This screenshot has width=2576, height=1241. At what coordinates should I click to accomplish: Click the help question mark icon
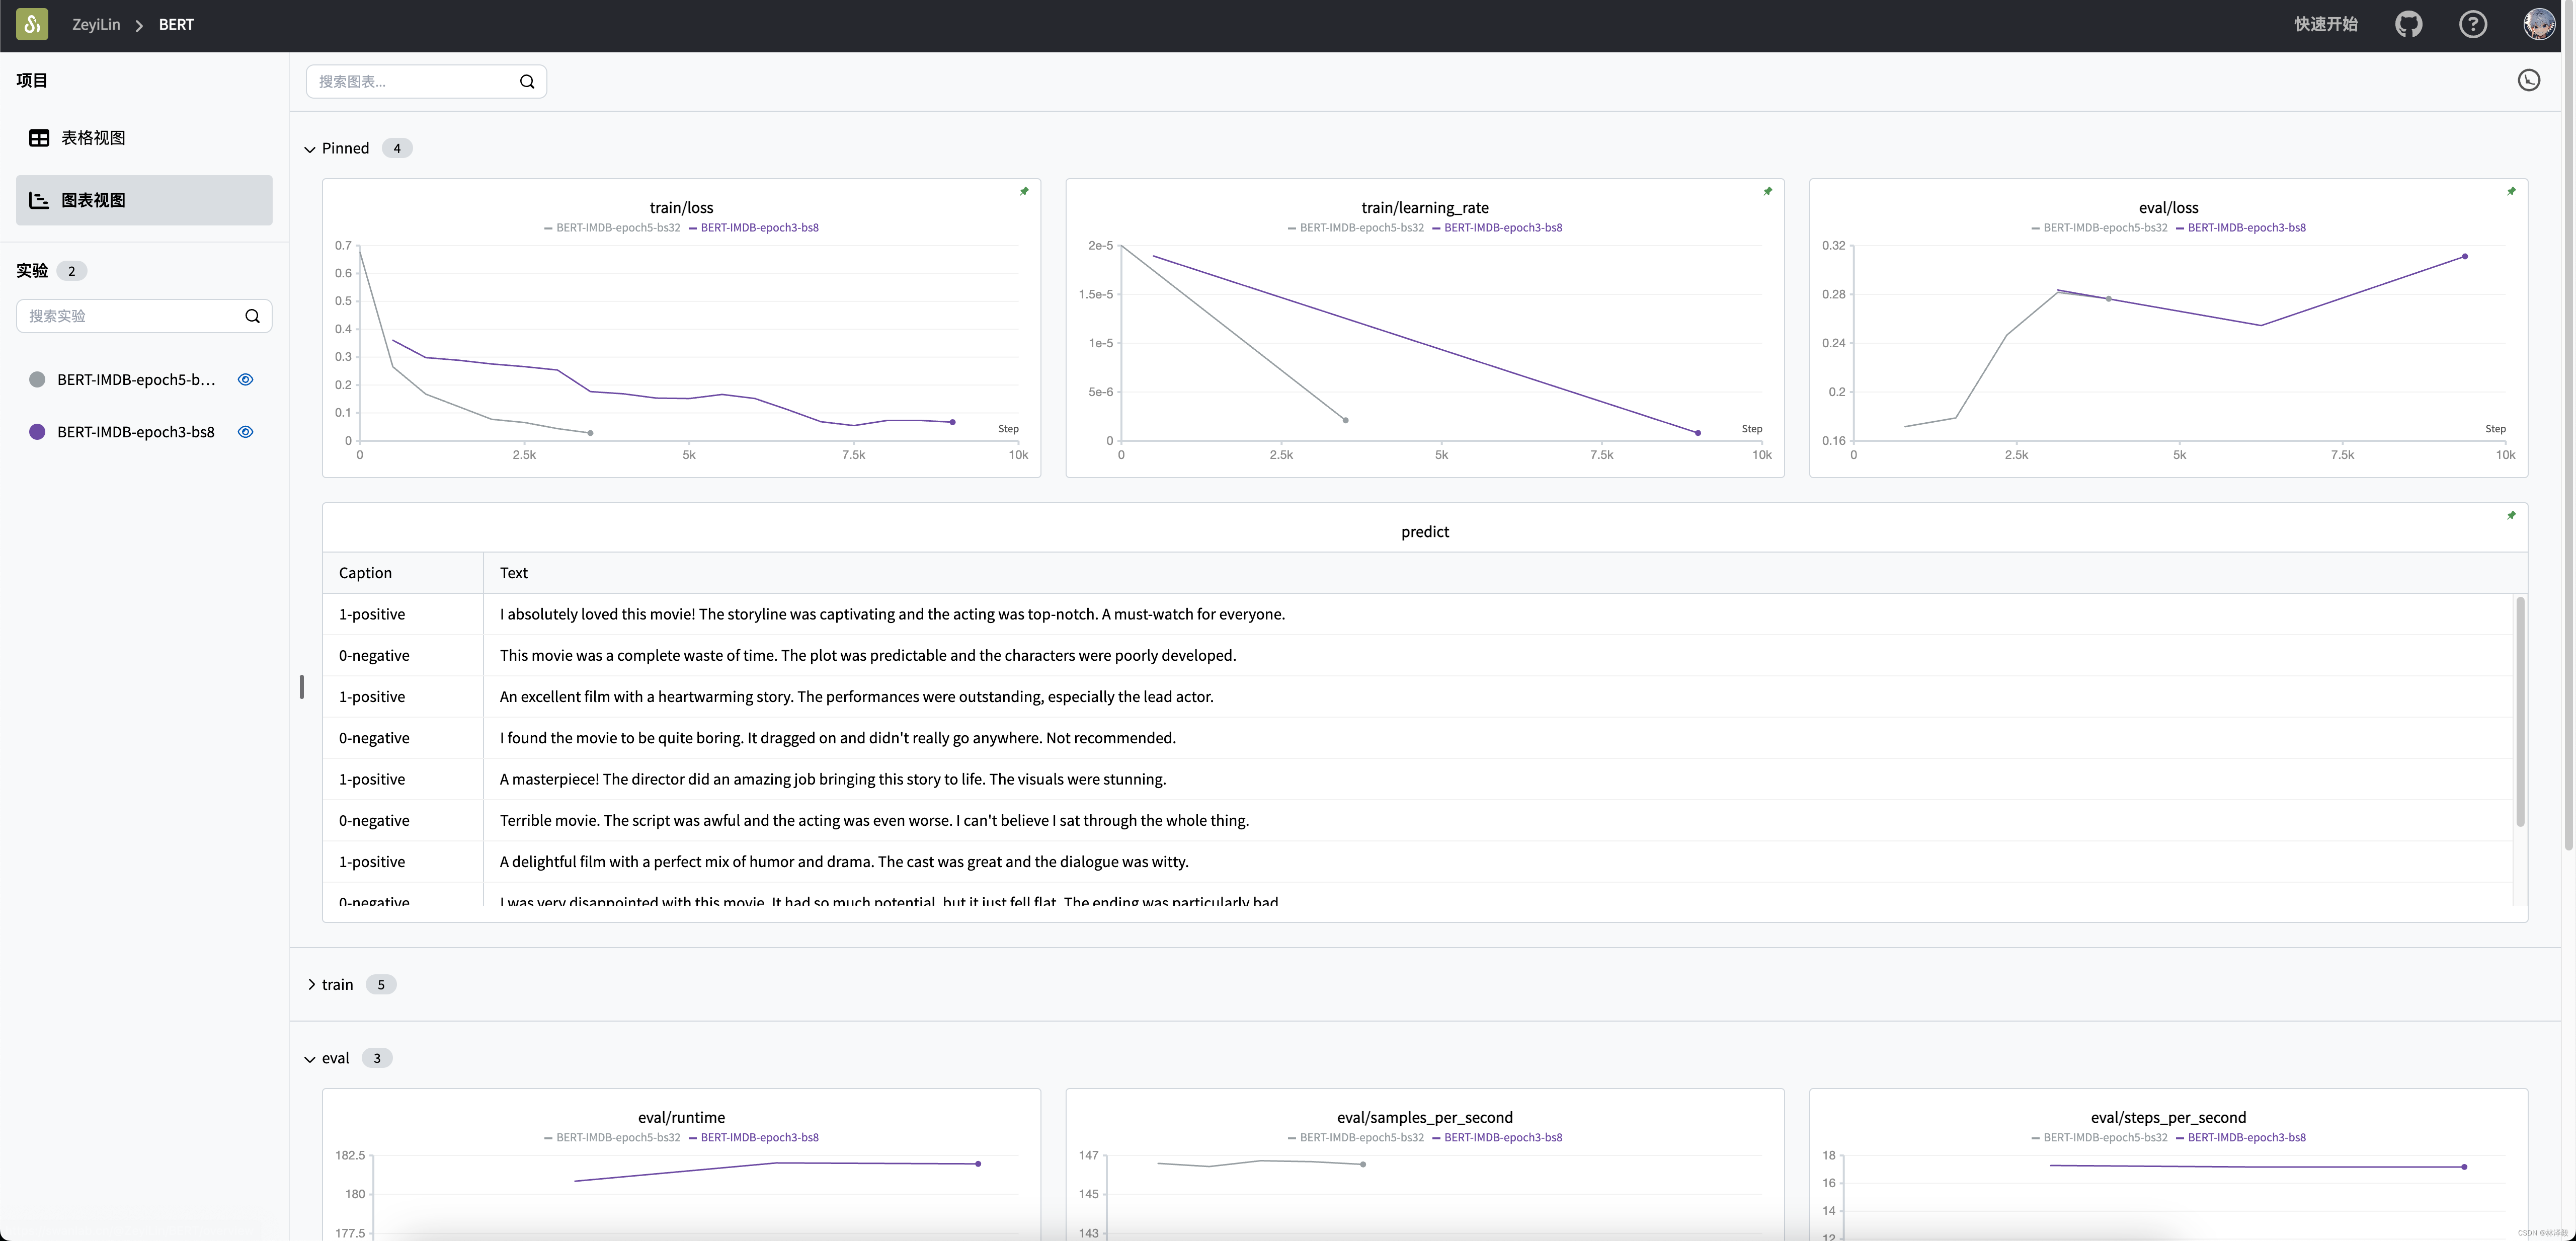2472,24
